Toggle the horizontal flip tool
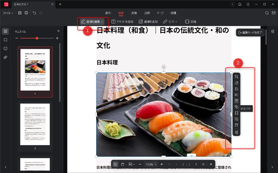Image resolution: width=278 pixels, height=173 pixels. 236,94
